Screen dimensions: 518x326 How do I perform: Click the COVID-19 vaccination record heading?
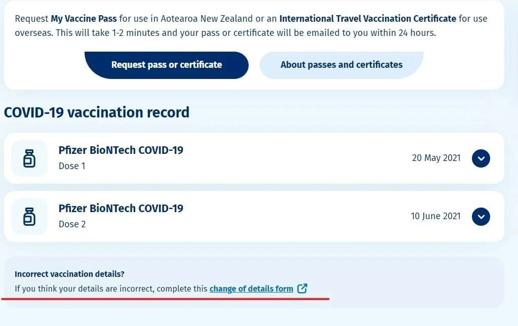(97, 112)
